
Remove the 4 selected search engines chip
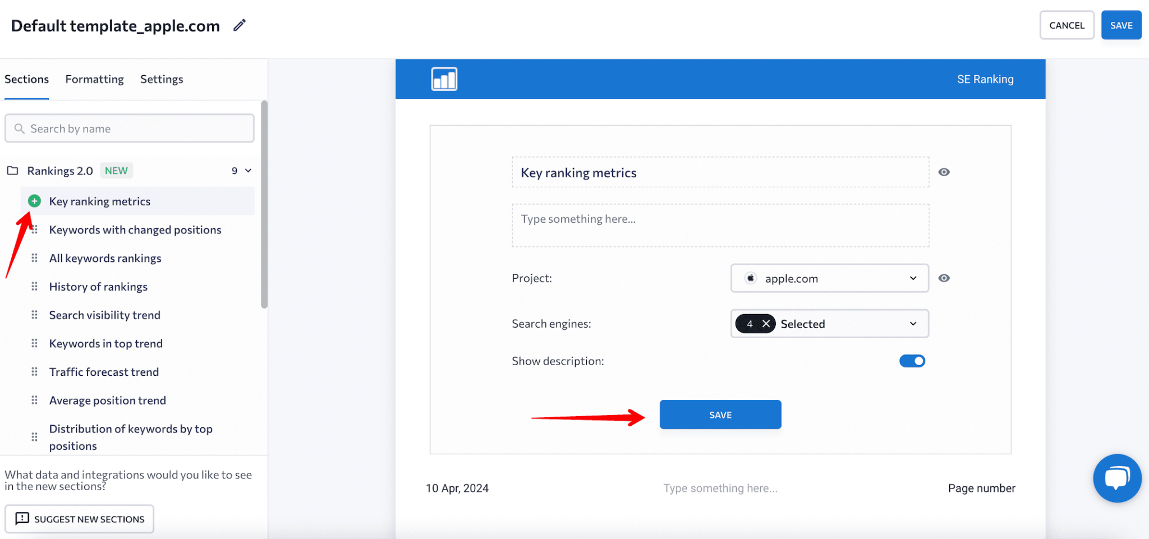[x=765, y=324]
